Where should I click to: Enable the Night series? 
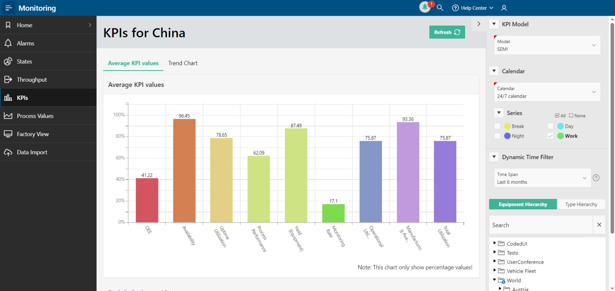pos(497,136)
